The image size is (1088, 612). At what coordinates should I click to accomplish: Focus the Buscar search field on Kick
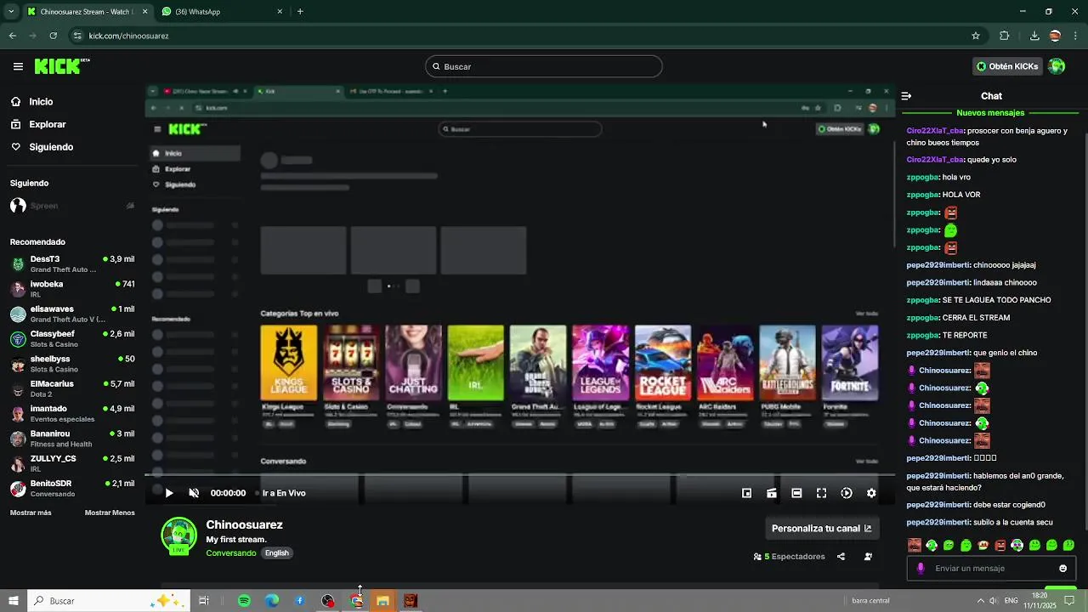(x=544, y=66)
